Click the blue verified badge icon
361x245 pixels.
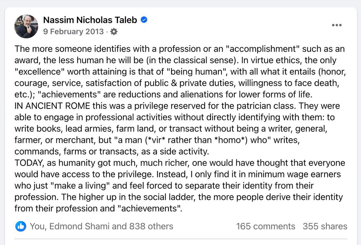(x=144, y=20)
